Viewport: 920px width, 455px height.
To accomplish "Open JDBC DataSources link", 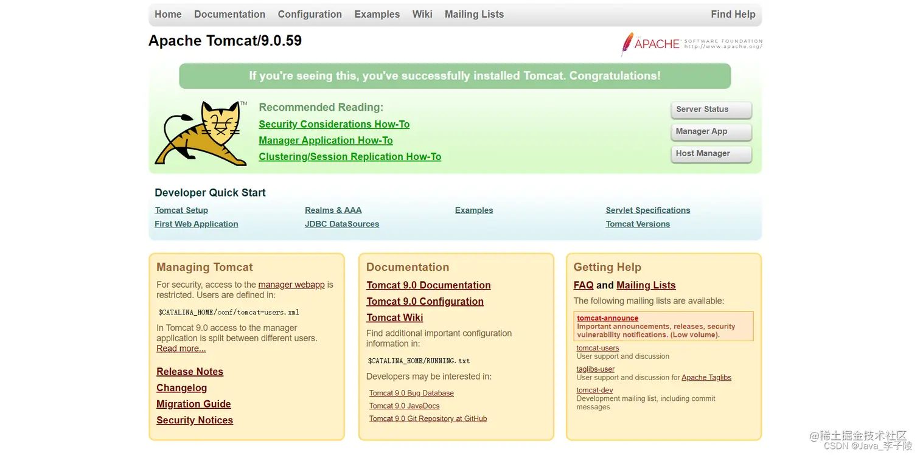I will coord(342,224).
